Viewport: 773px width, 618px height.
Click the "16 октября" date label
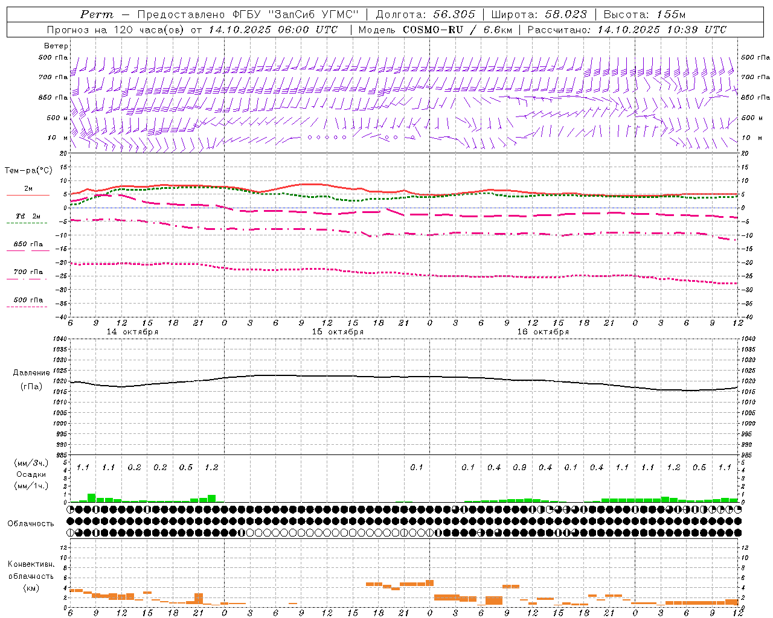click(543, 332)
